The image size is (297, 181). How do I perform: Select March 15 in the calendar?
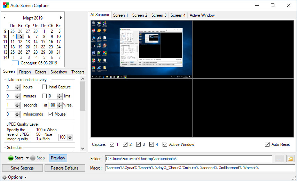[x=43, y=42]
